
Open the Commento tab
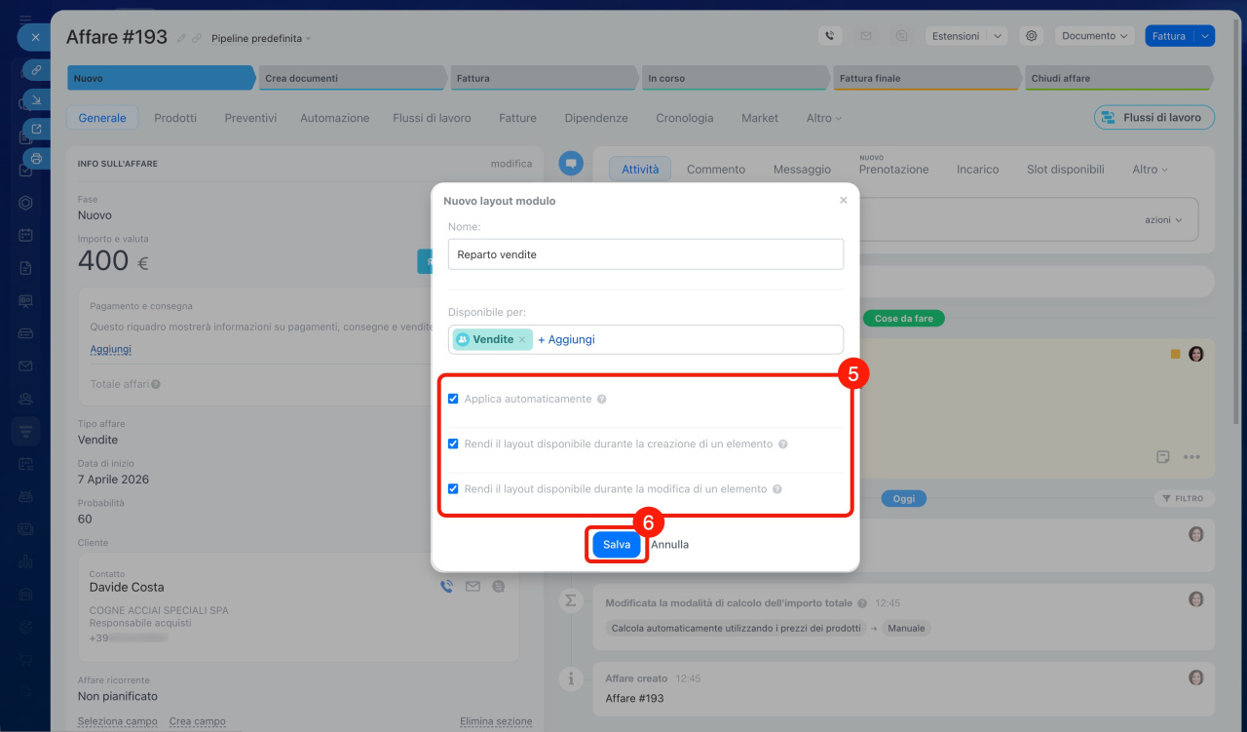(715, 169)
